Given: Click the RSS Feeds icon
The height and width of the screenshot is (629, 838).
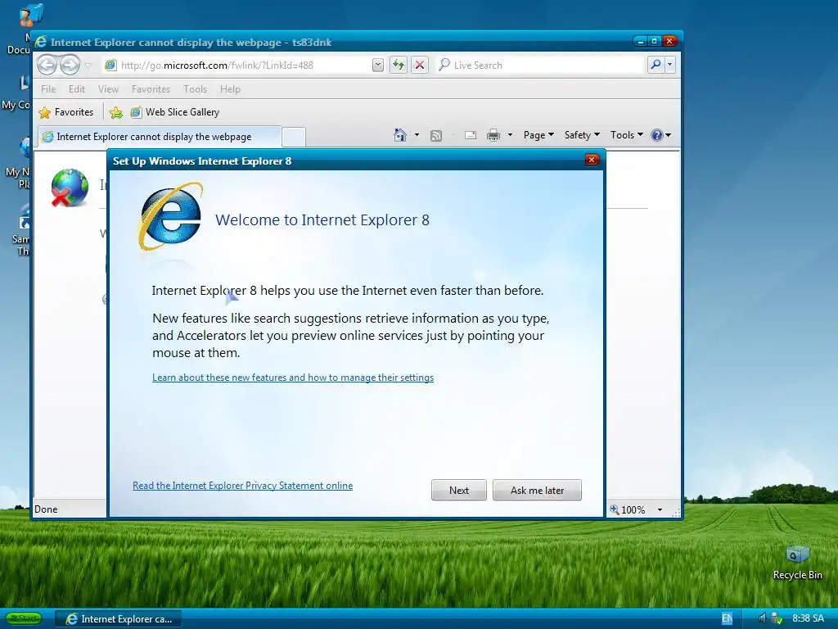Looking at the screenshot, I should click(x=436, y=136).
